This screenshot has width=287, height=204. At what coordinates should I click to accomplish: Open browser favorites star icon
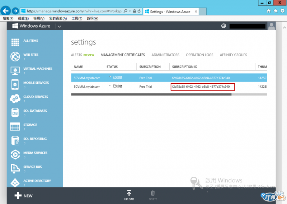click(x=276, y=11)
